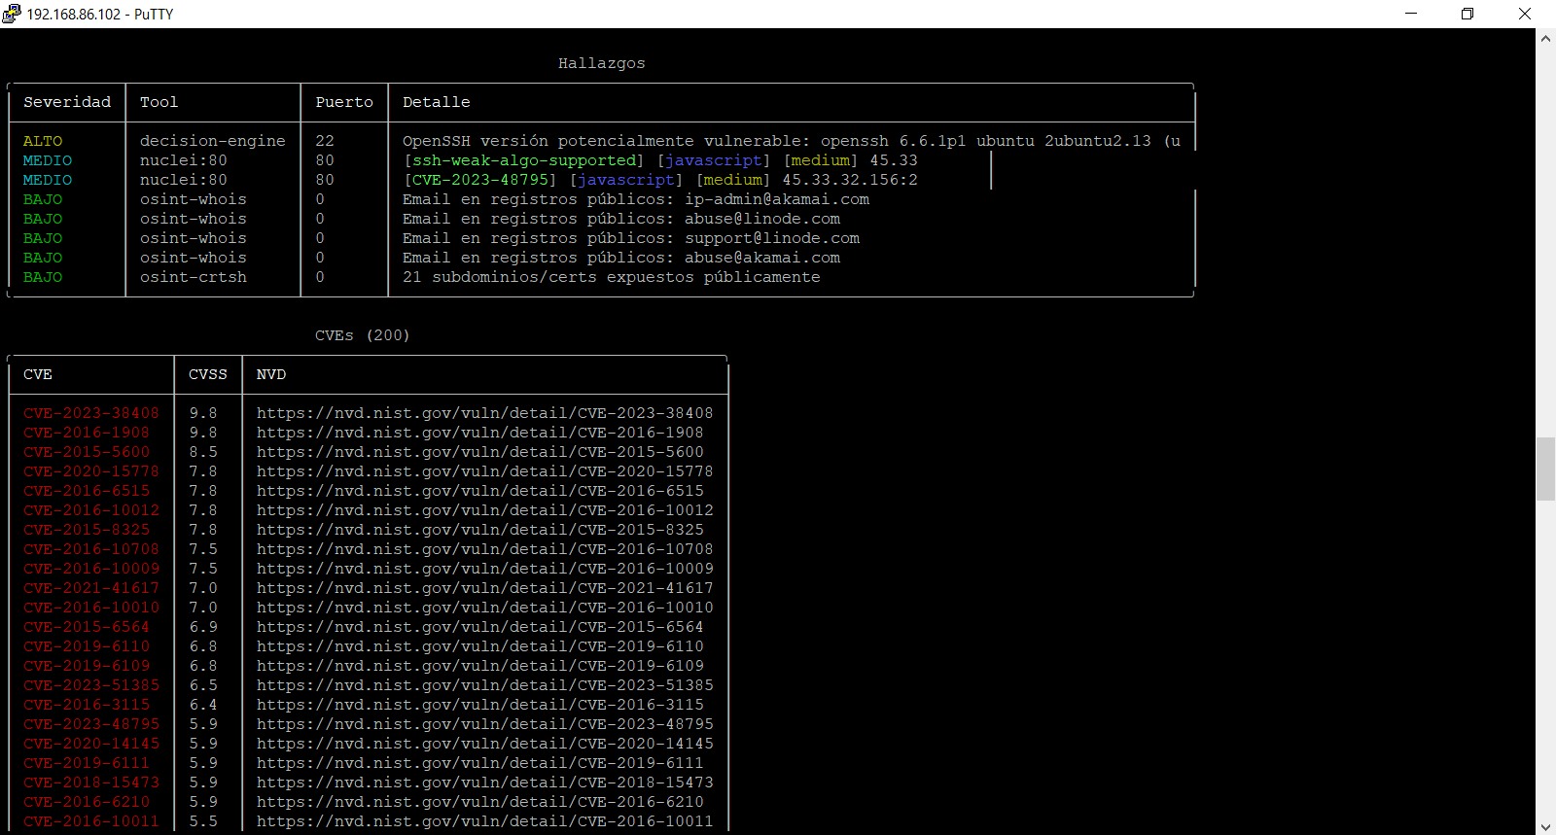The image size is (1556, 835).
Task: Click red 'CVE-2016-6515' in the CVE column
Action: (87, 491)
